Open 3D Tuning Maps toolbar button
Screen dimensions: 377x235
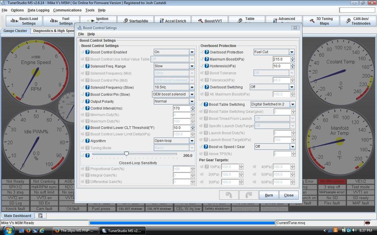(321, 21)
